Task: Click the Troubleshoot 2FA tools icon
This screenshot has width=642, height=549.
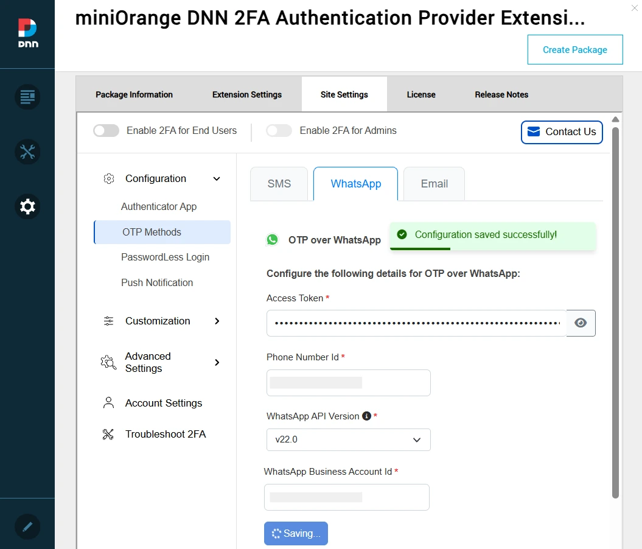Action: [108, 435]
